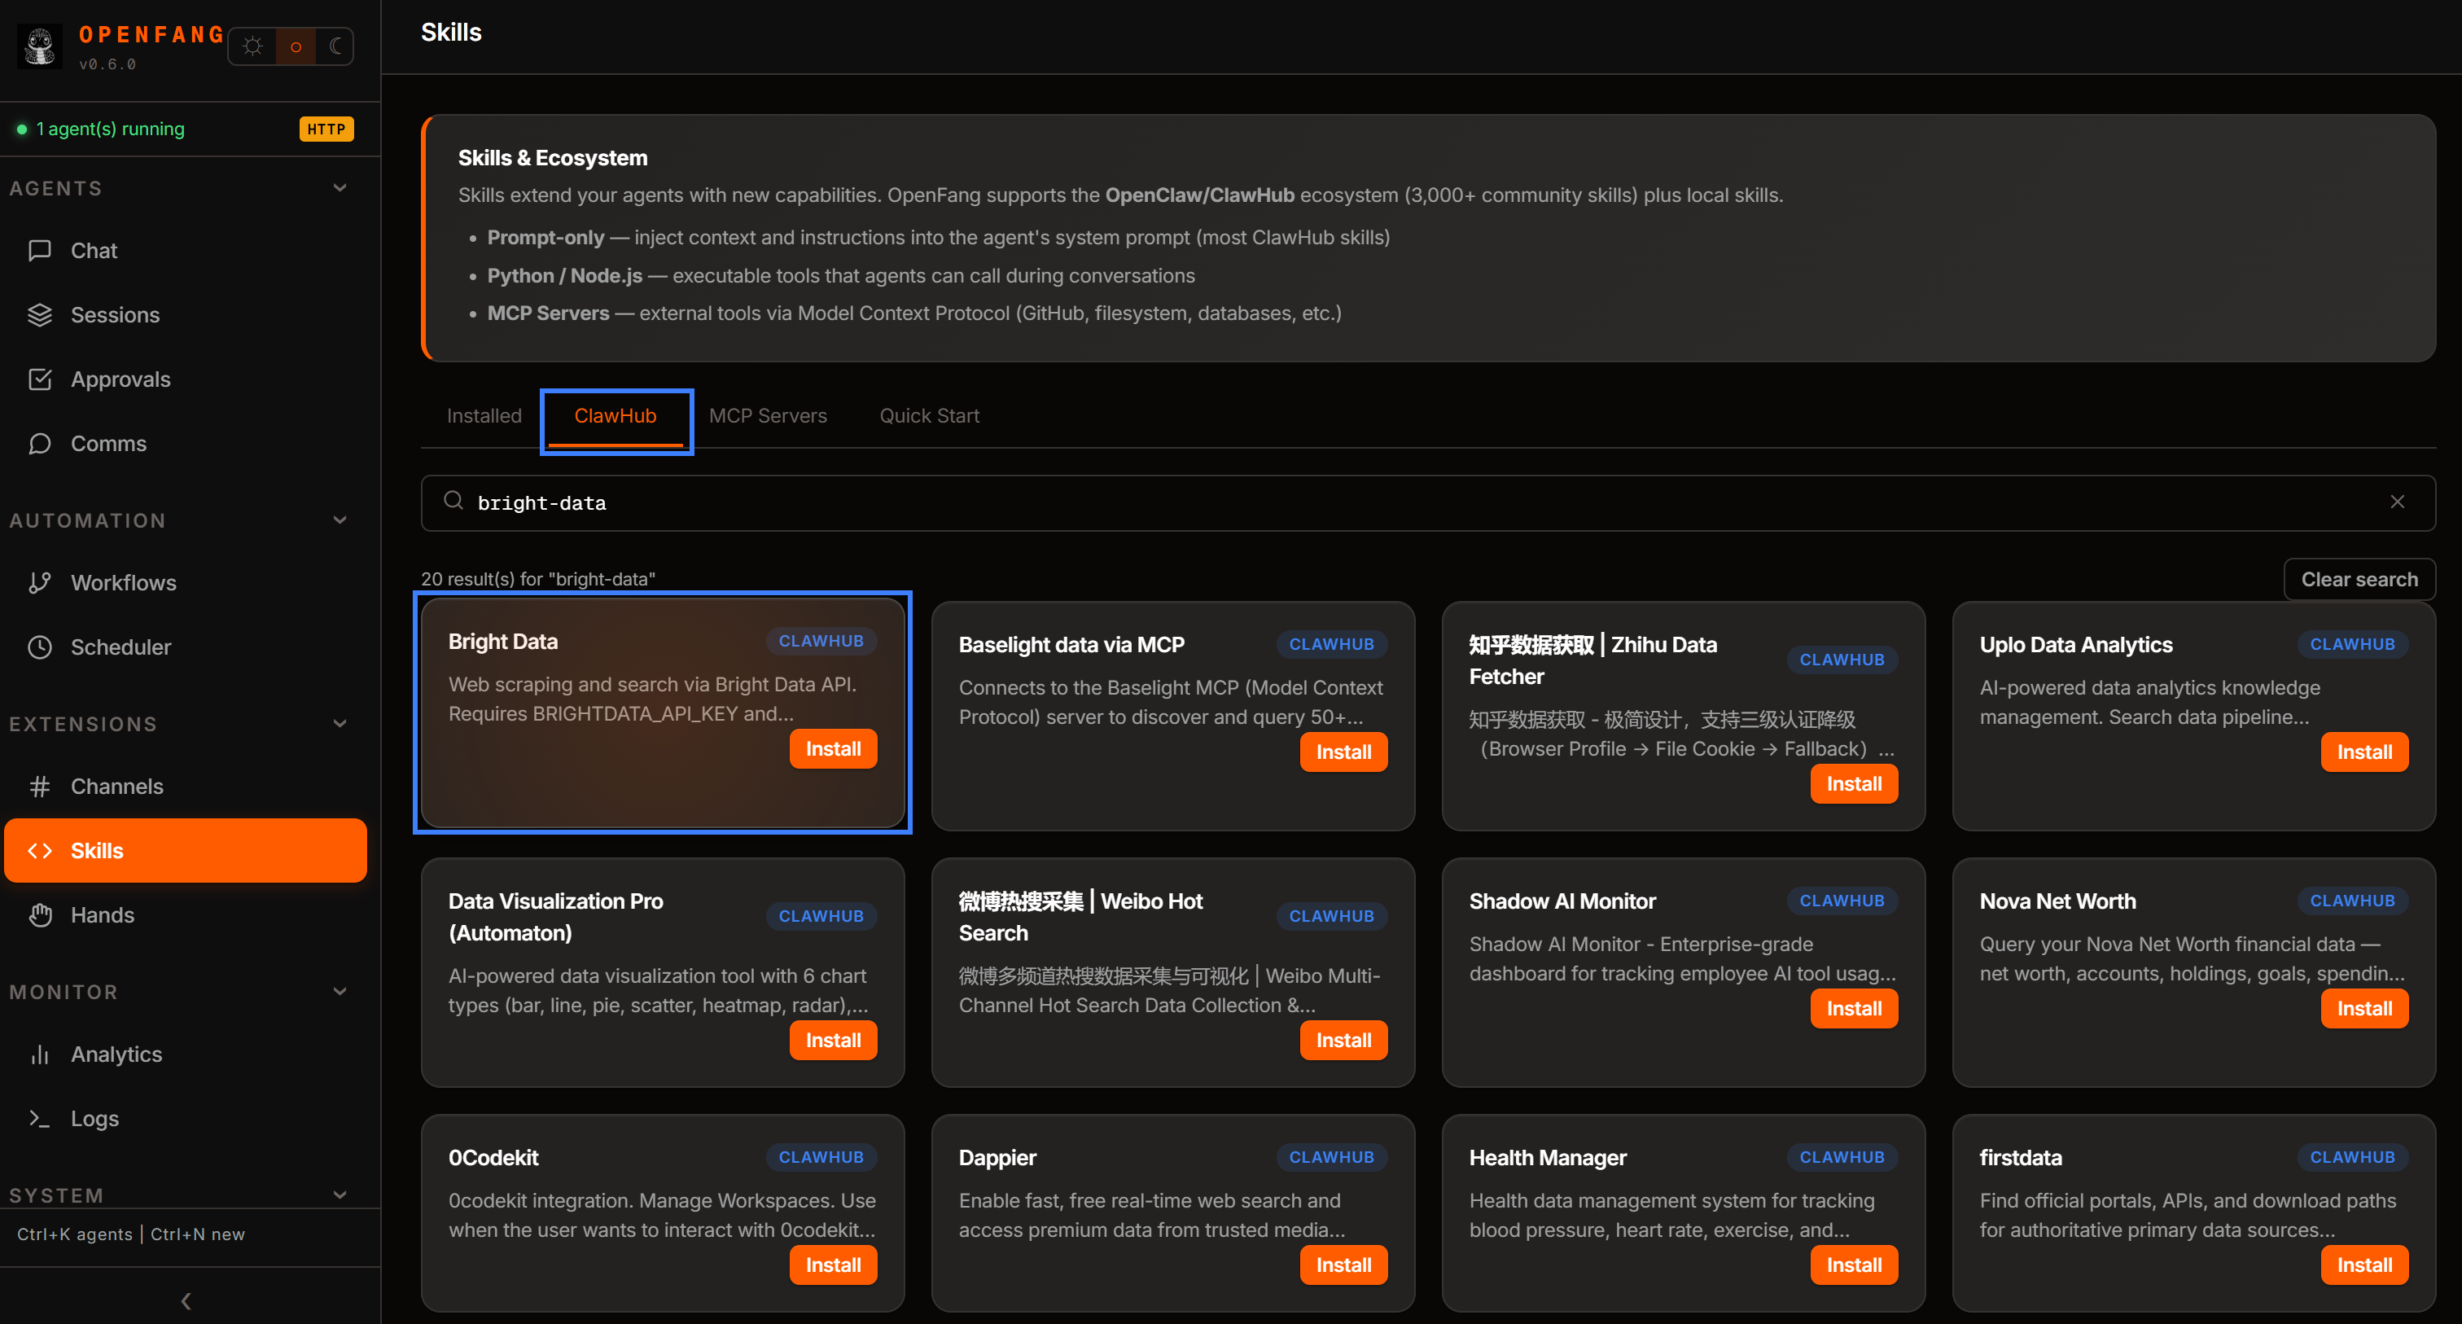This screenshot has height=1324, width=2462.
Task: Open the Sessions panel
Action: click(x=115, y=314)
